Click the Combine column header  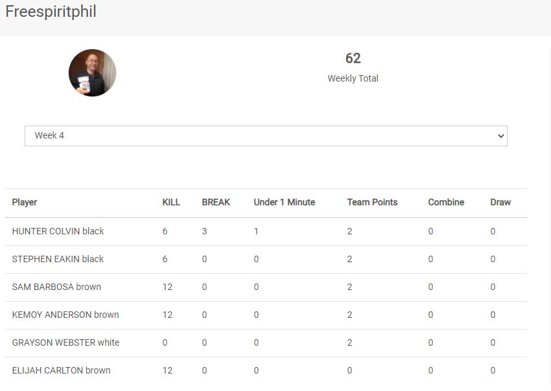pos(446,202)
